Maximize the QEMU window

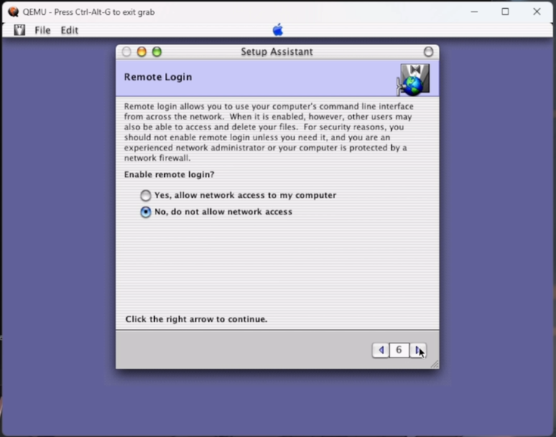(505, 12)
